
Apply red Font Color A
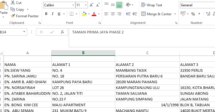click(94, 14)
